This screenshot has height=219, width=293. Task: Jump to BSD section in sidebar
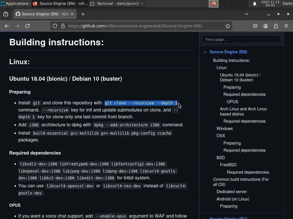point(221,158)
